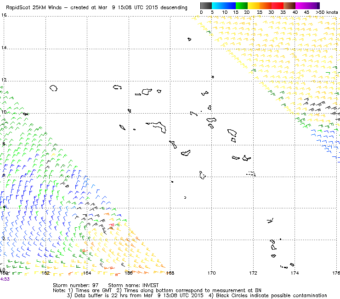
Task: Click the blue 10-15 knots legend swatch
Action: [230, 6]
